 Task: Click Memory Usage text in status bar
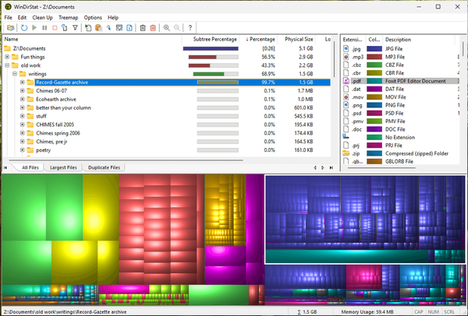[367, 312]
